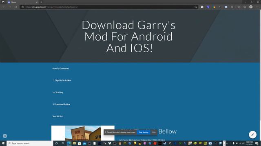
Task: Click the microphone icon in the system tray
Action: (x=234, y=143)
